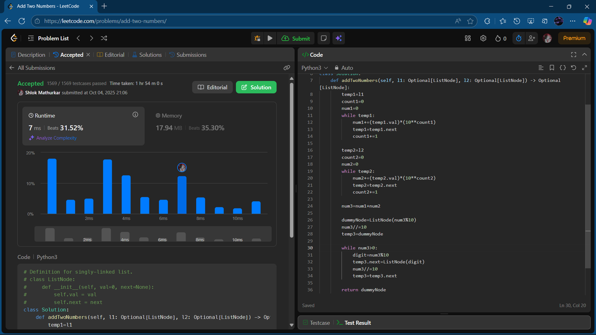Viewport: 596px width, 335px height.
Task: Expand editor with diagonal arrow icon
Action: tap(585, 68)
